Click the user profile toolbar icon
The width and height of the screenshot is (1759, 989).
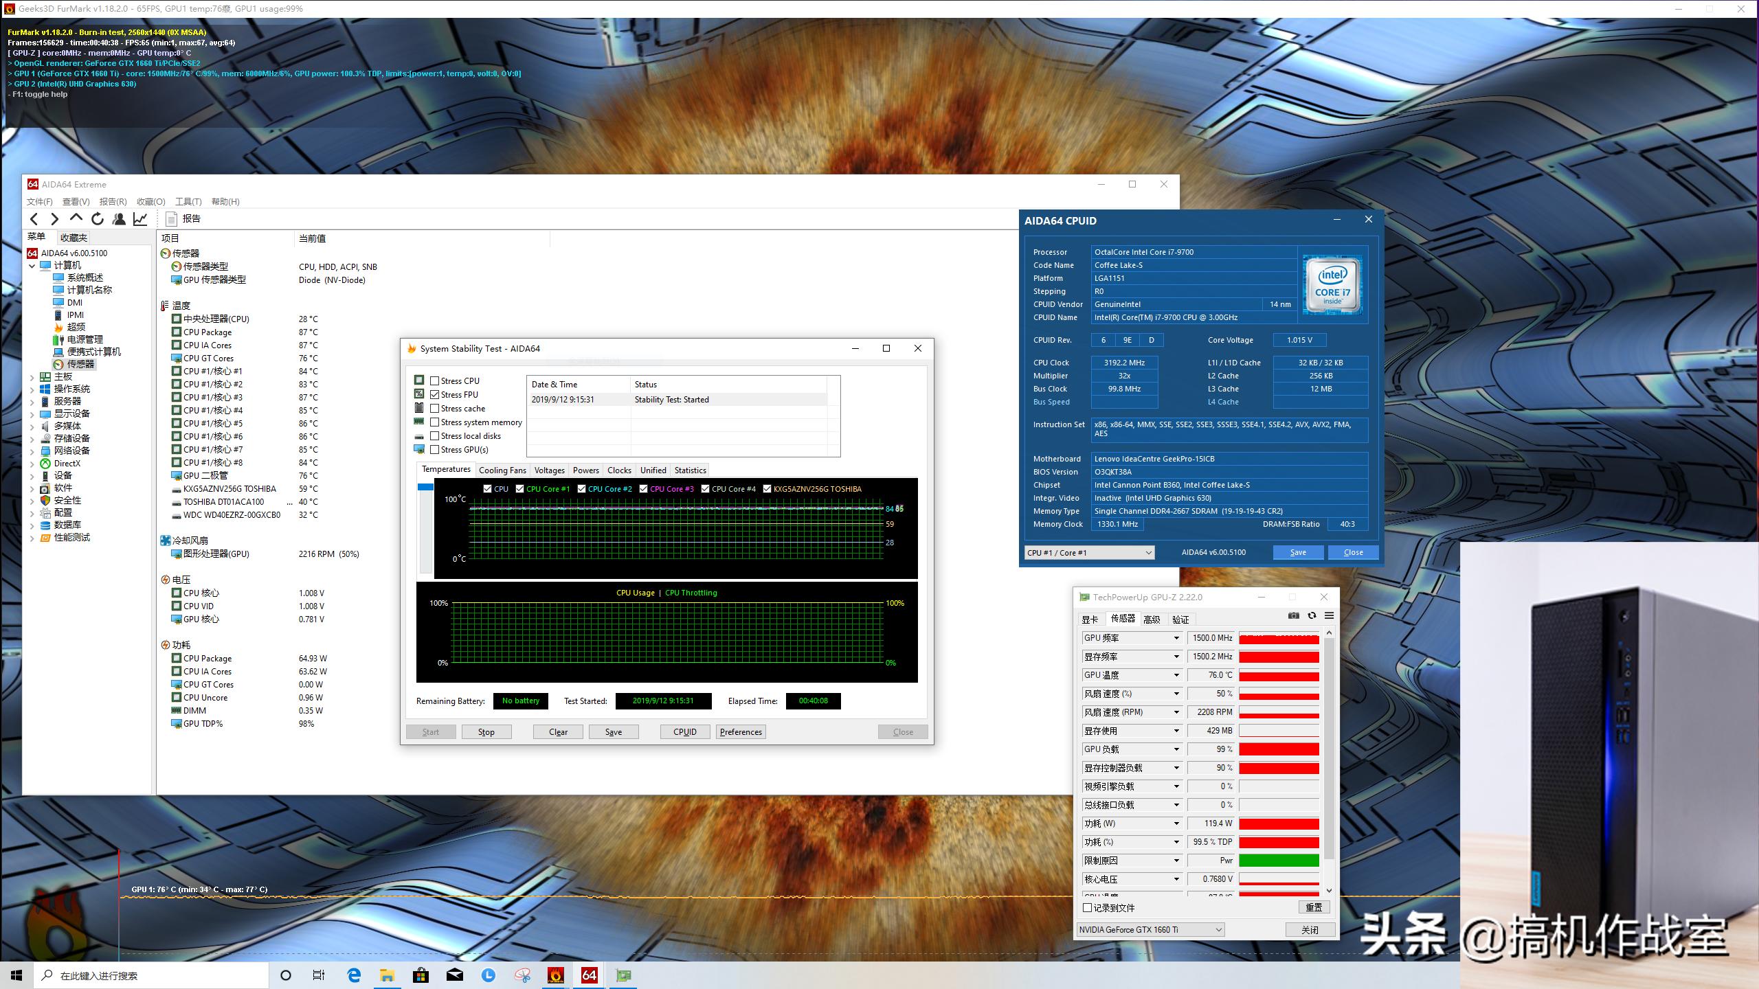pyautogui.click(x=119, y=219)
